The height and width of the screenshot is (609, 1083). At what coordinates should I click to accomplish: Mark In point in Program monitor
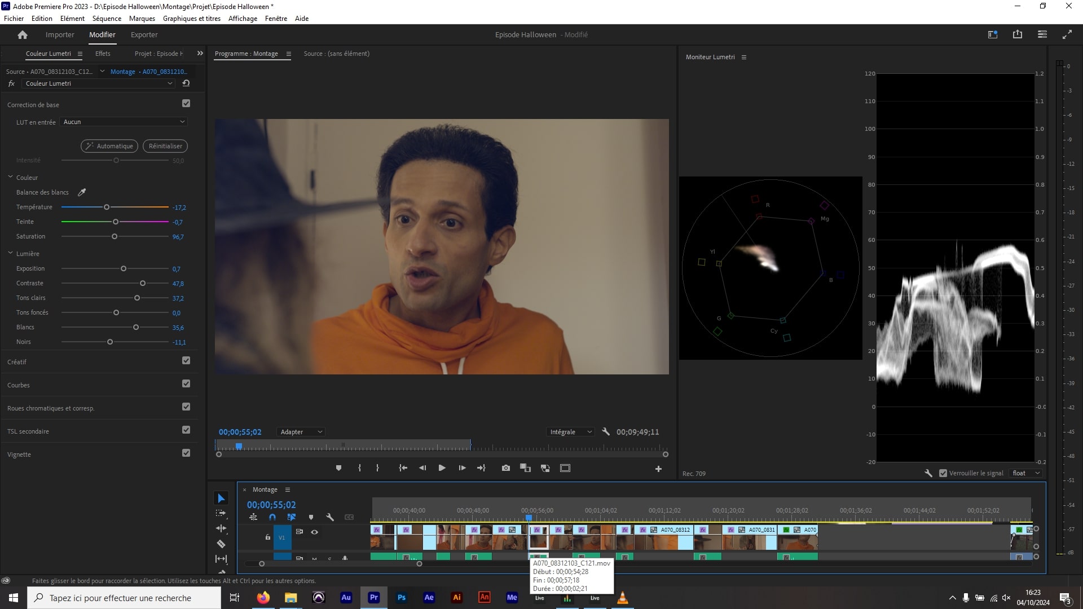pyautogui.click(x=359, y=468)
